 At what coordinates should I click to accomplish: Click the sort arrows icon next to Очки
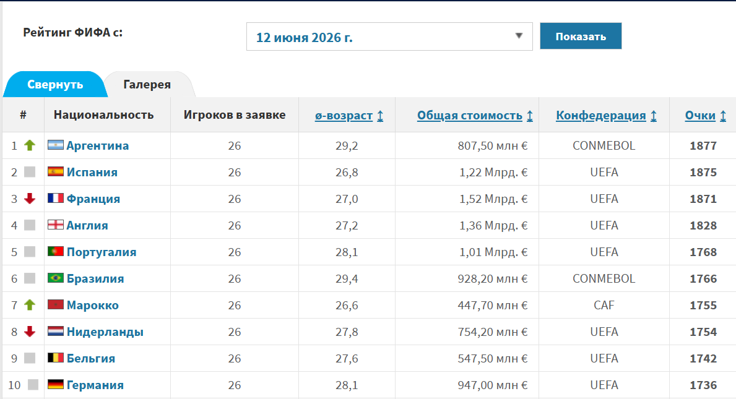(723, 115)
